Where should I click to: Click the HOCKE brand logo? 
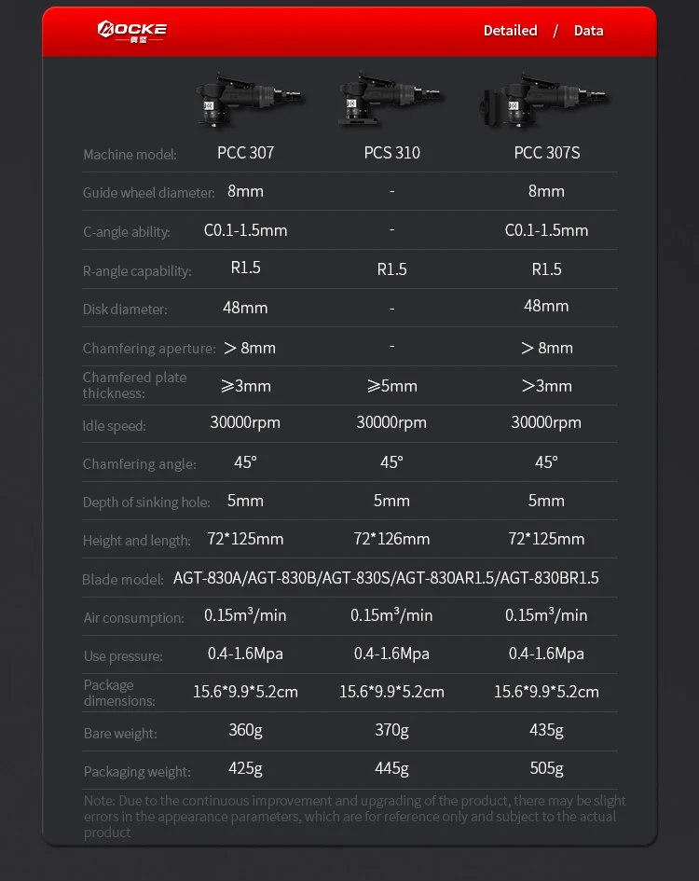coord(132,32)
